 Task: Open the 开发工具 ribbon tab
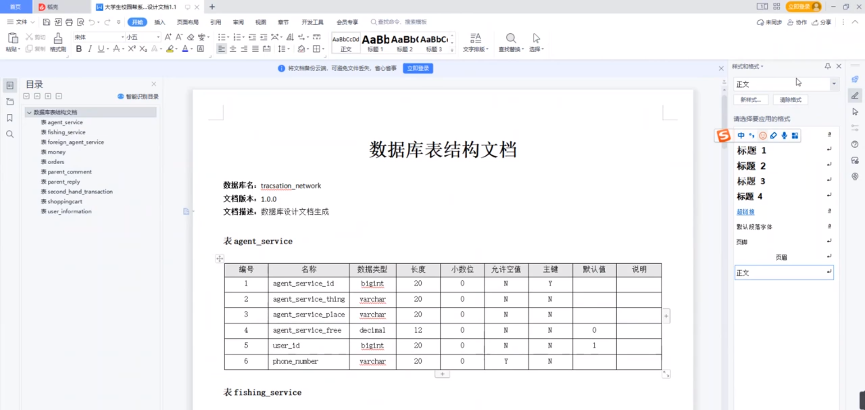(312, 22)
